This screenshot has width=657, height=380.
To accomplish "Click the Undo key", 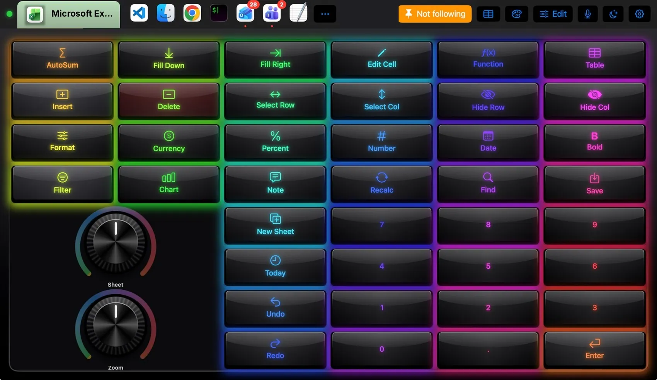I will point(275,308).
